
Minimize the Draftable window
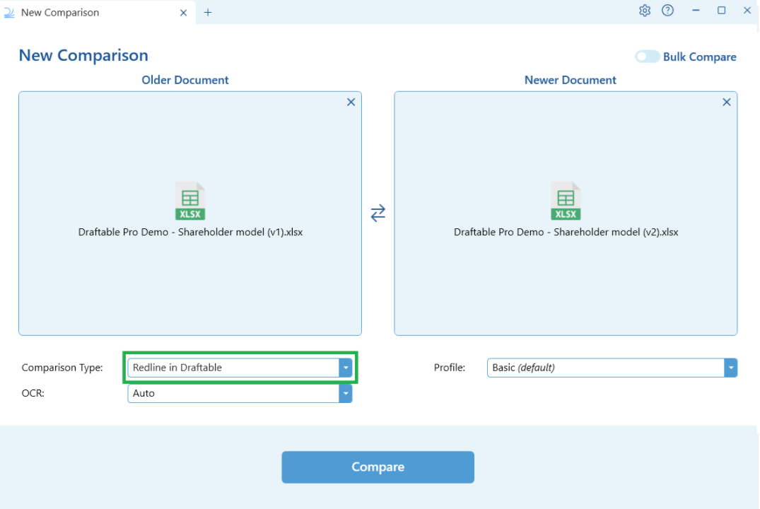[x=696, y=11]
